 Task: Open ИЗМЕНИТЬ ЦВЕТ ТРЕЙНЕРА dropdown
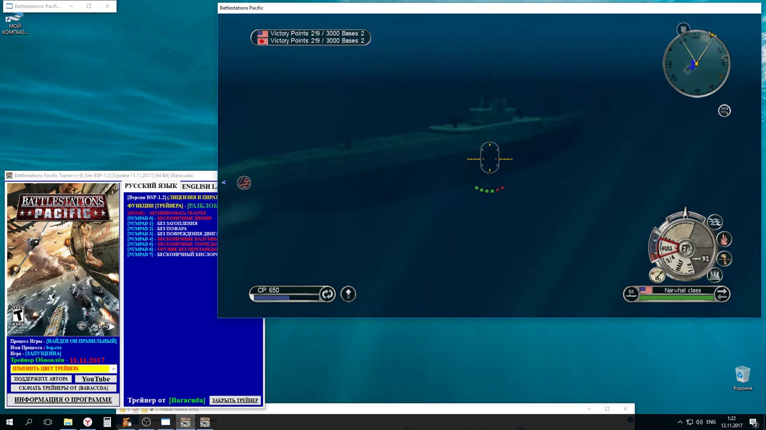click(x=63, y=368)
